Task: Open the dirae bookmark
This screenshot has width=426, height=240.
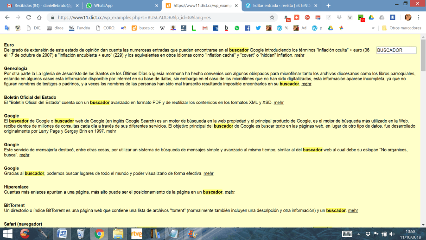Action: (x=55, y=28)
